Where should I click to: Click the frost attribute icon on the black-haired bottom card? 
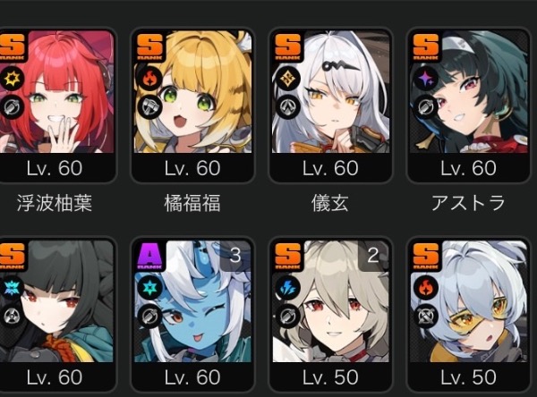[13, 288]
